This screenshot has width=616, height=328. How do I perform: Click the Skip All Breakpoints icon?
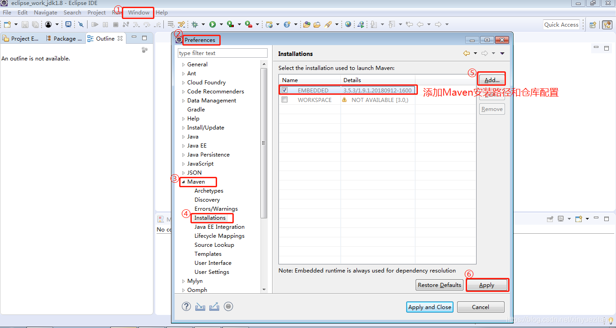[81, 24]
